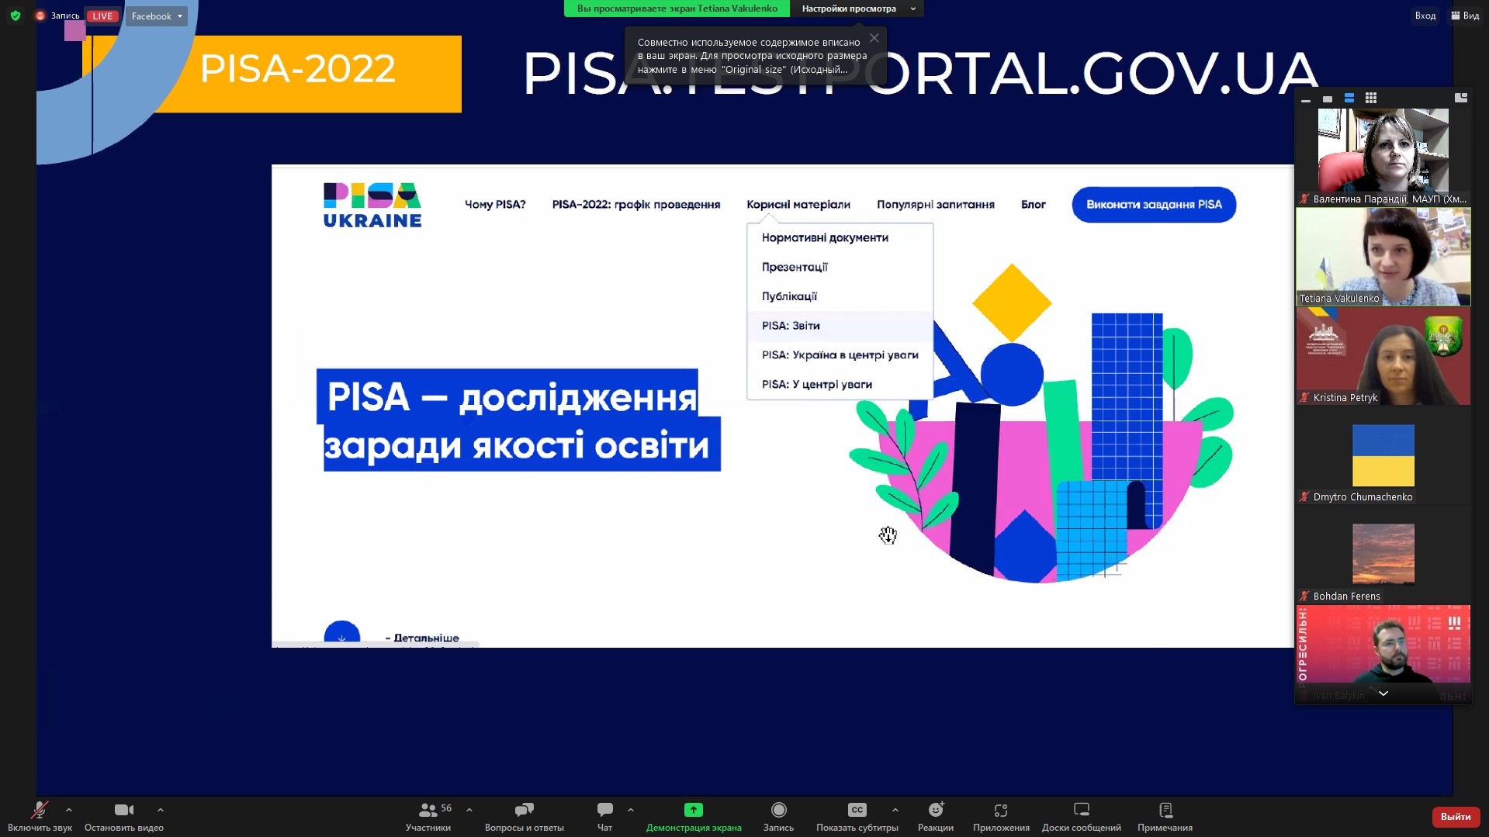Open the Participants panel icon
1489x837 pixels.
coord(428,811)
